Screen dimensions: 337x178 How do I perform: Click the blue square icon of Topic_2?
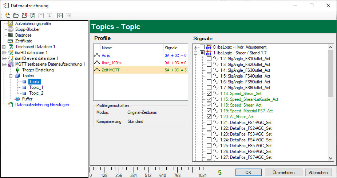coord(24,93)
